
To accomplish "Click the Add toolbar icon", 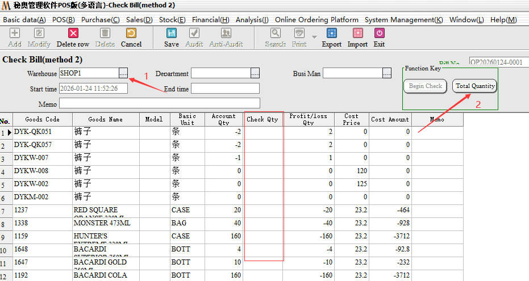I will tap(15, 37).
